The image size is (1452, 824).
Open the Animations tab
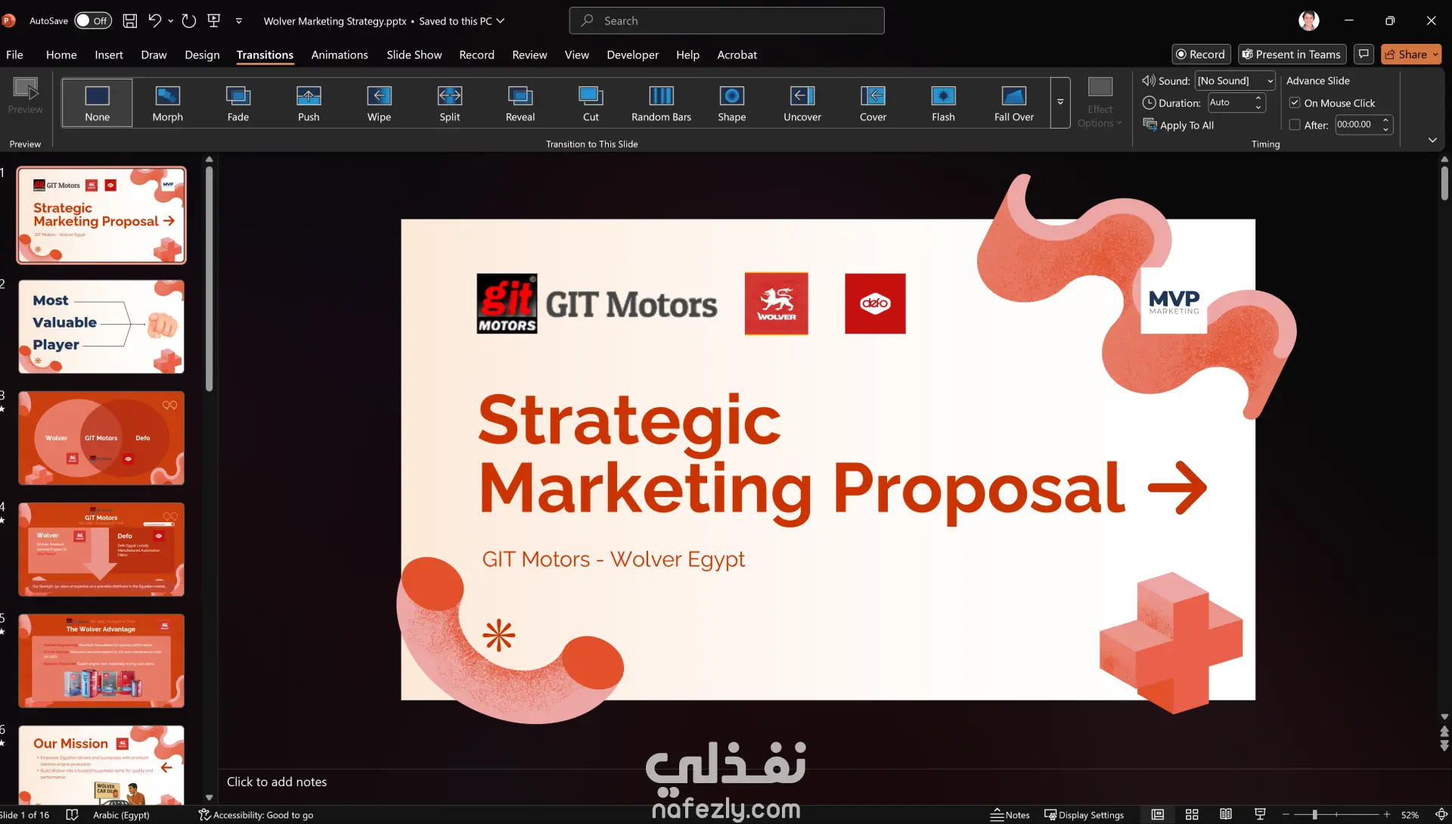pyautogui.click(x=340, y=54)
